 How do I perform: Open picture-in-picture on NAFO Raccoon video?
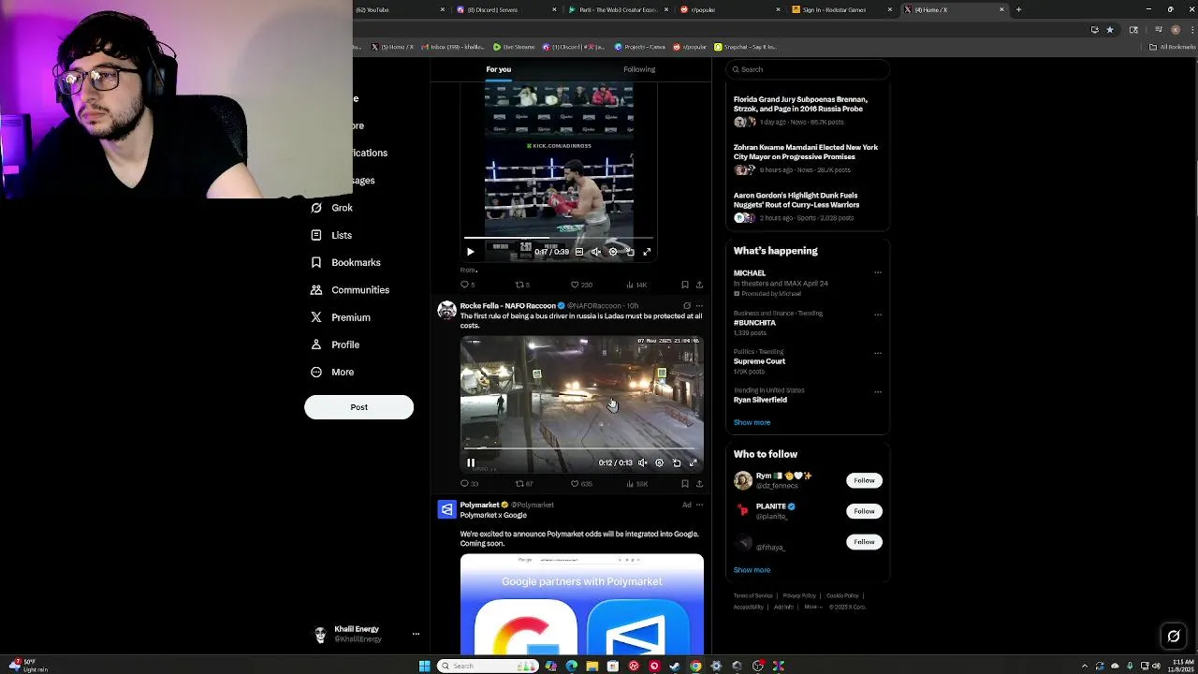[677, 462]
